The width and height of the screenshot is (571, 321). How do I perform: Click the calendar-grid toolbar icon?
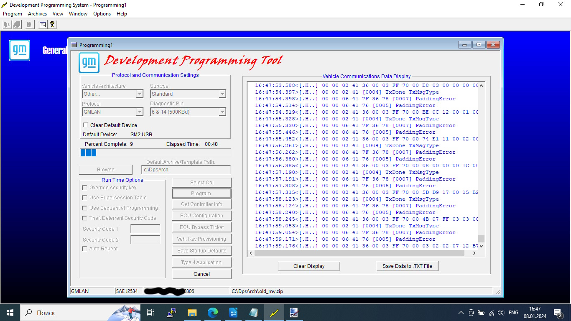click(42, 25)
